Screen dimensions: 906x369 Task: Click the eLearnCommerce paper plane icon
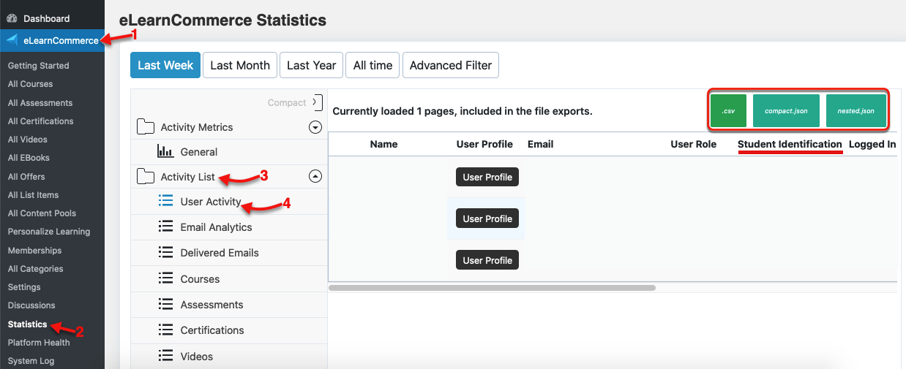[12, 40]
